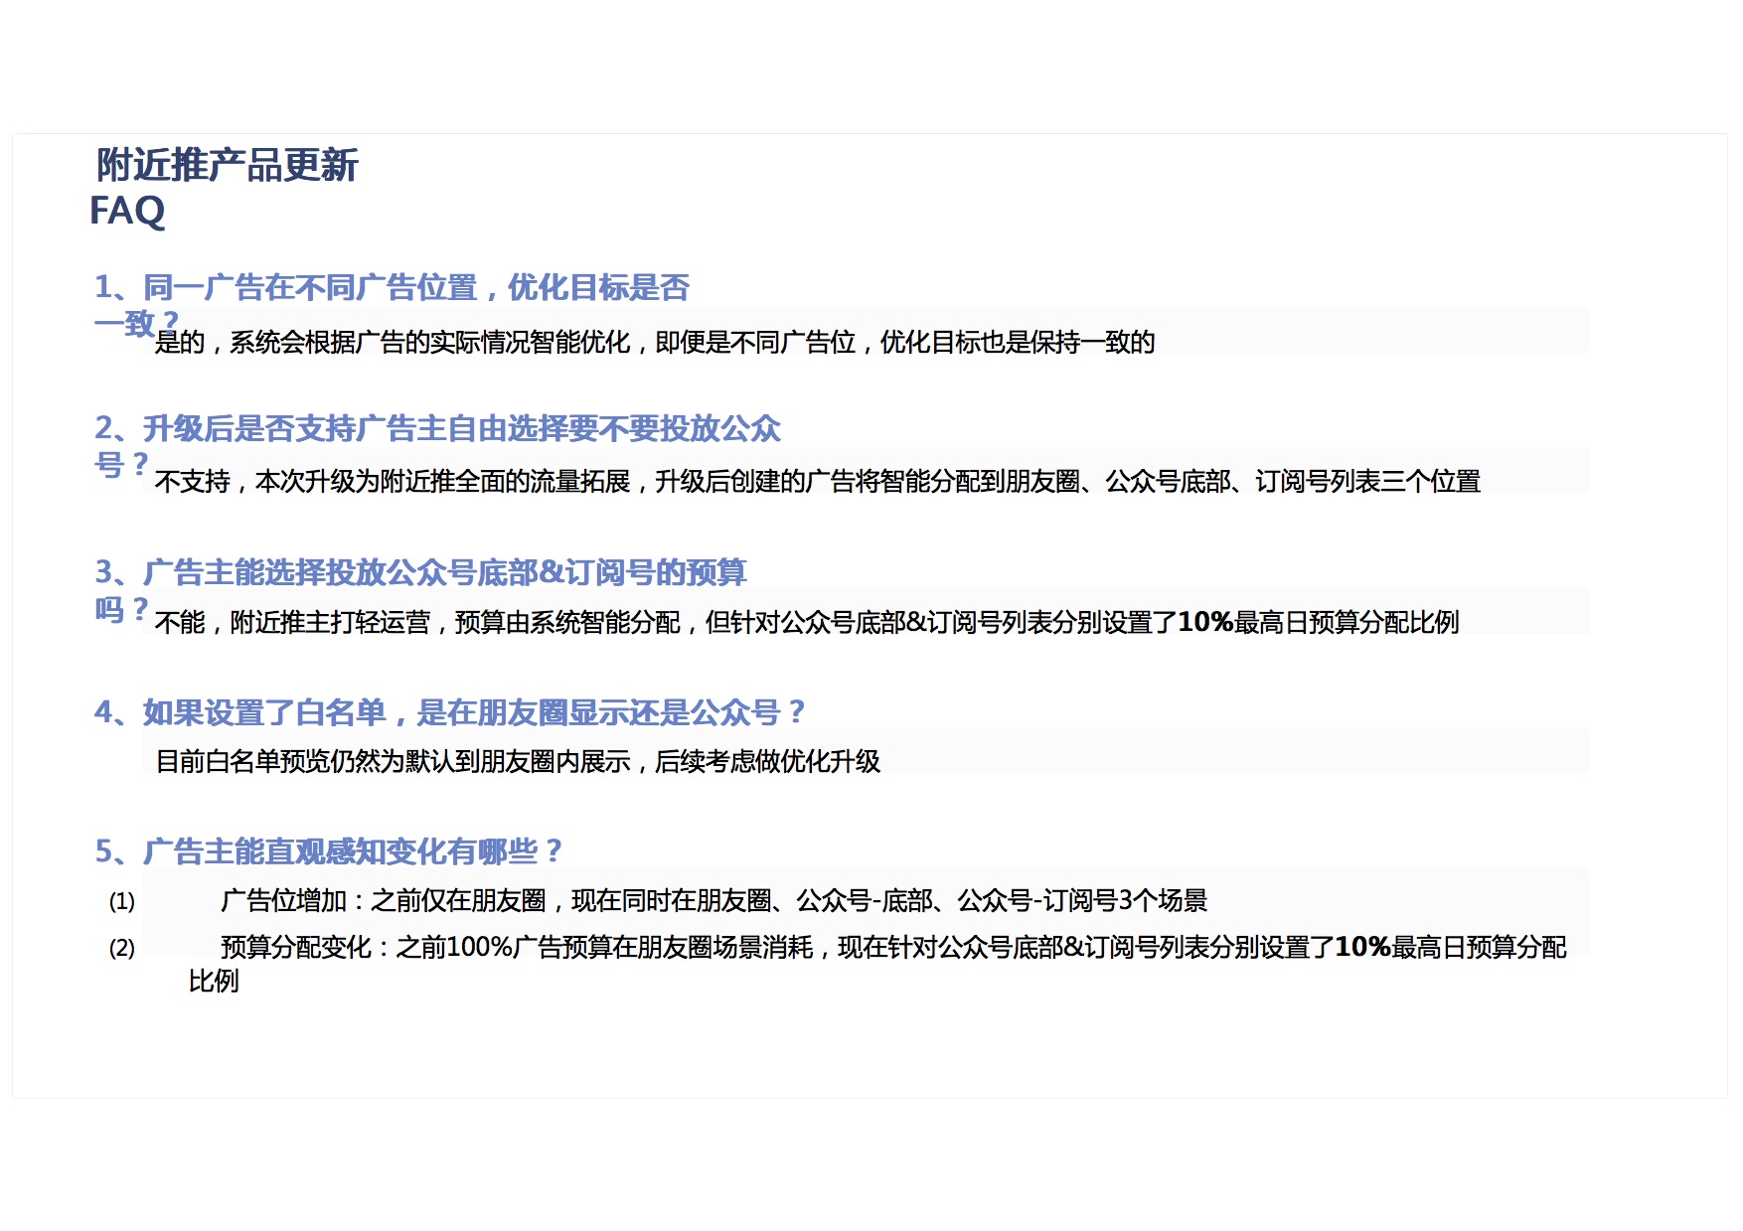The image size is (1743, 1231).
Task: Click the (1) list number marker
Action: [121, 902]
